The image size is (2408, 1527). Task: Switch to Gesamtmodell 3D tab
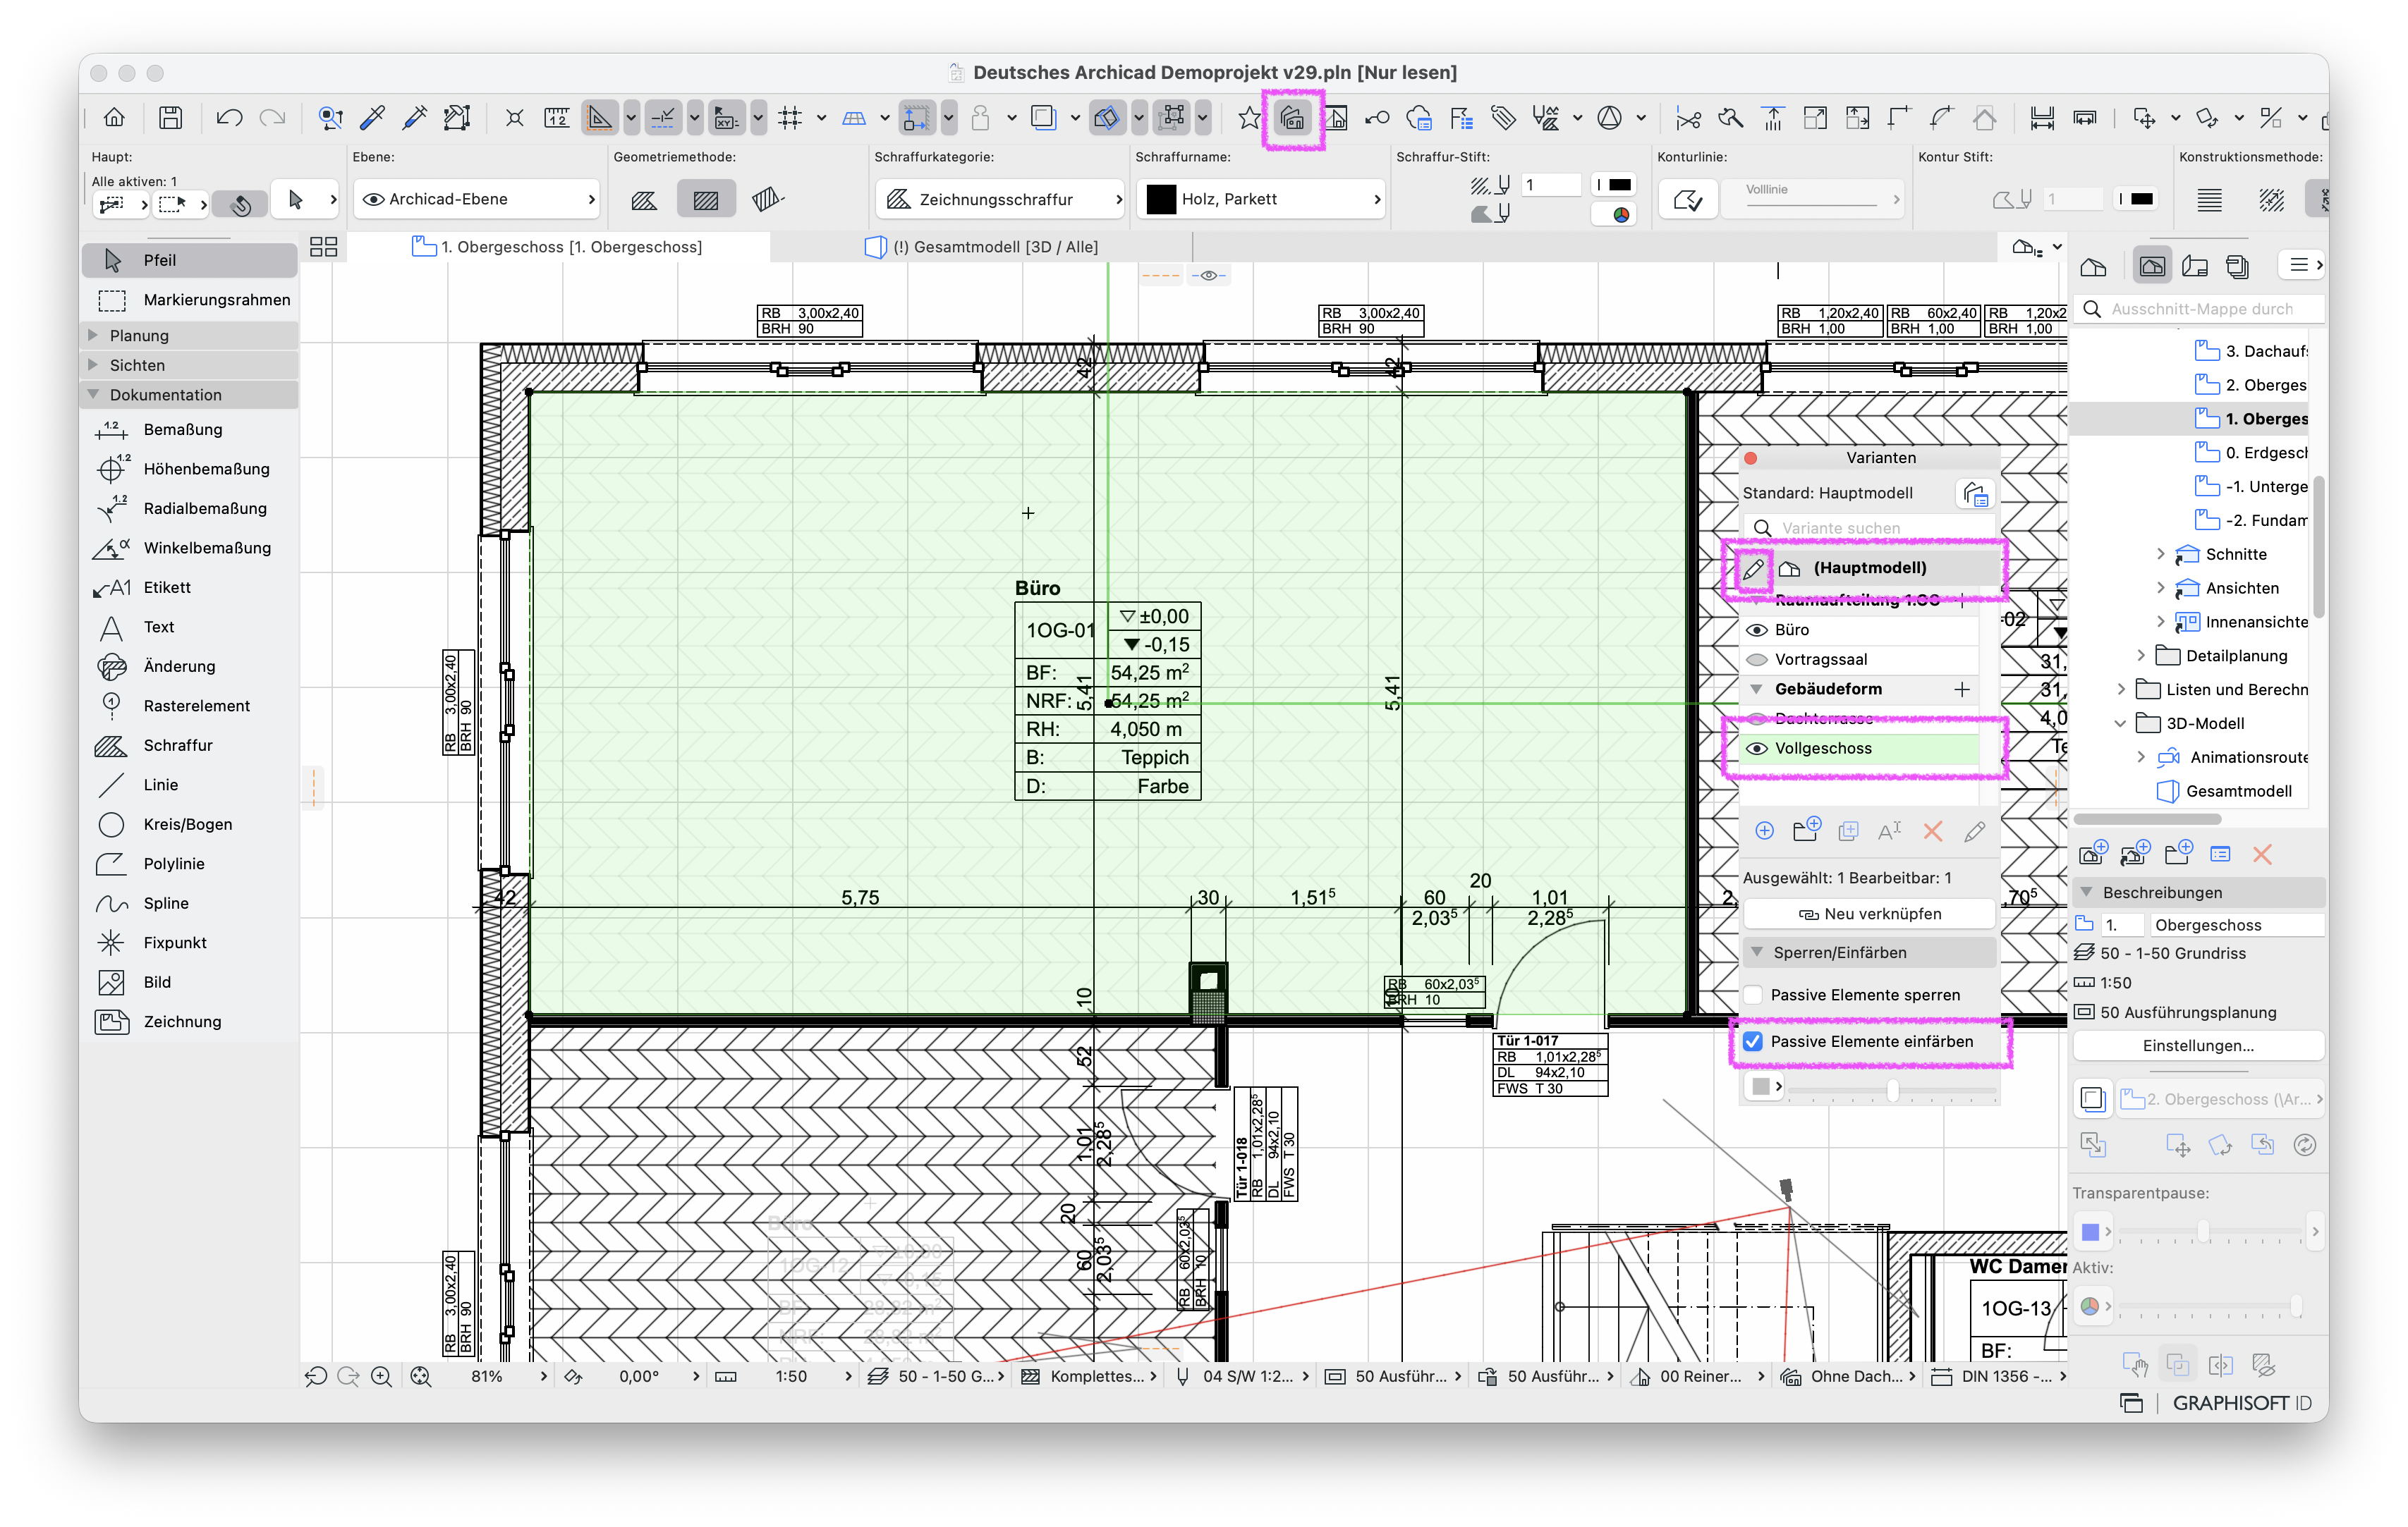982,247
